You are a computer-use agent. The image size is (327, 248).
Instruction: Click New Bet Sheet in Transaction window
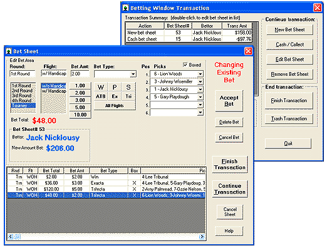(x=289, y=29)
